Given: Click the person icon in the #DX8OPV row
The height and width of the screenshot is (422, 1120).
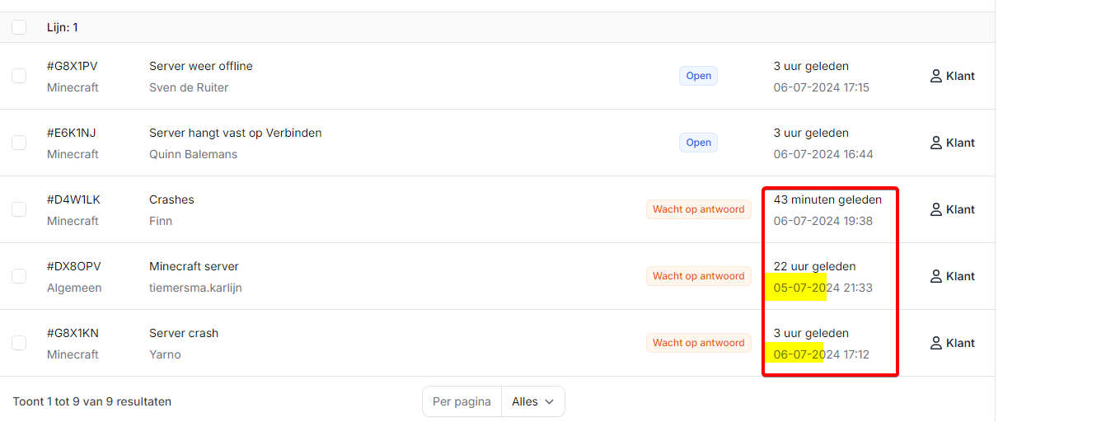Looking at the screenshot, I should (x=935, y=276).
